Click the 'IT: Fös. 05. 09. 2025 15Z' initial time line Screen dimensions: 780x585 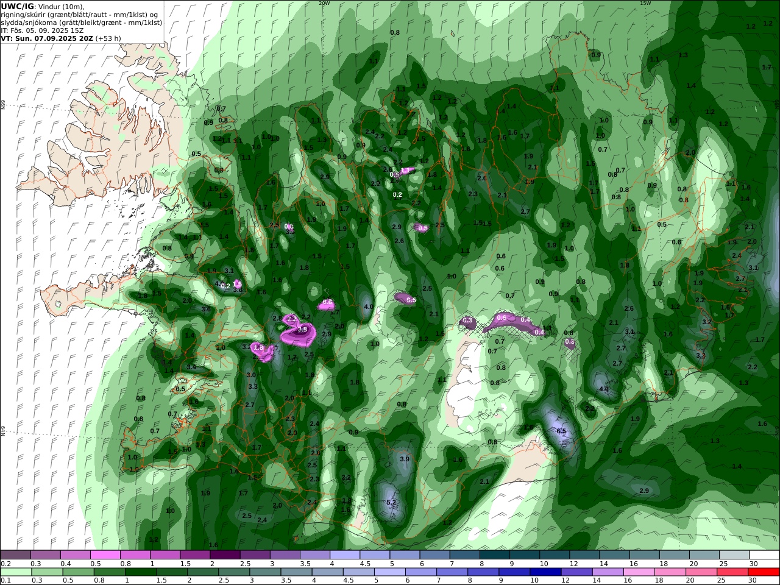[x=42, y=30]
